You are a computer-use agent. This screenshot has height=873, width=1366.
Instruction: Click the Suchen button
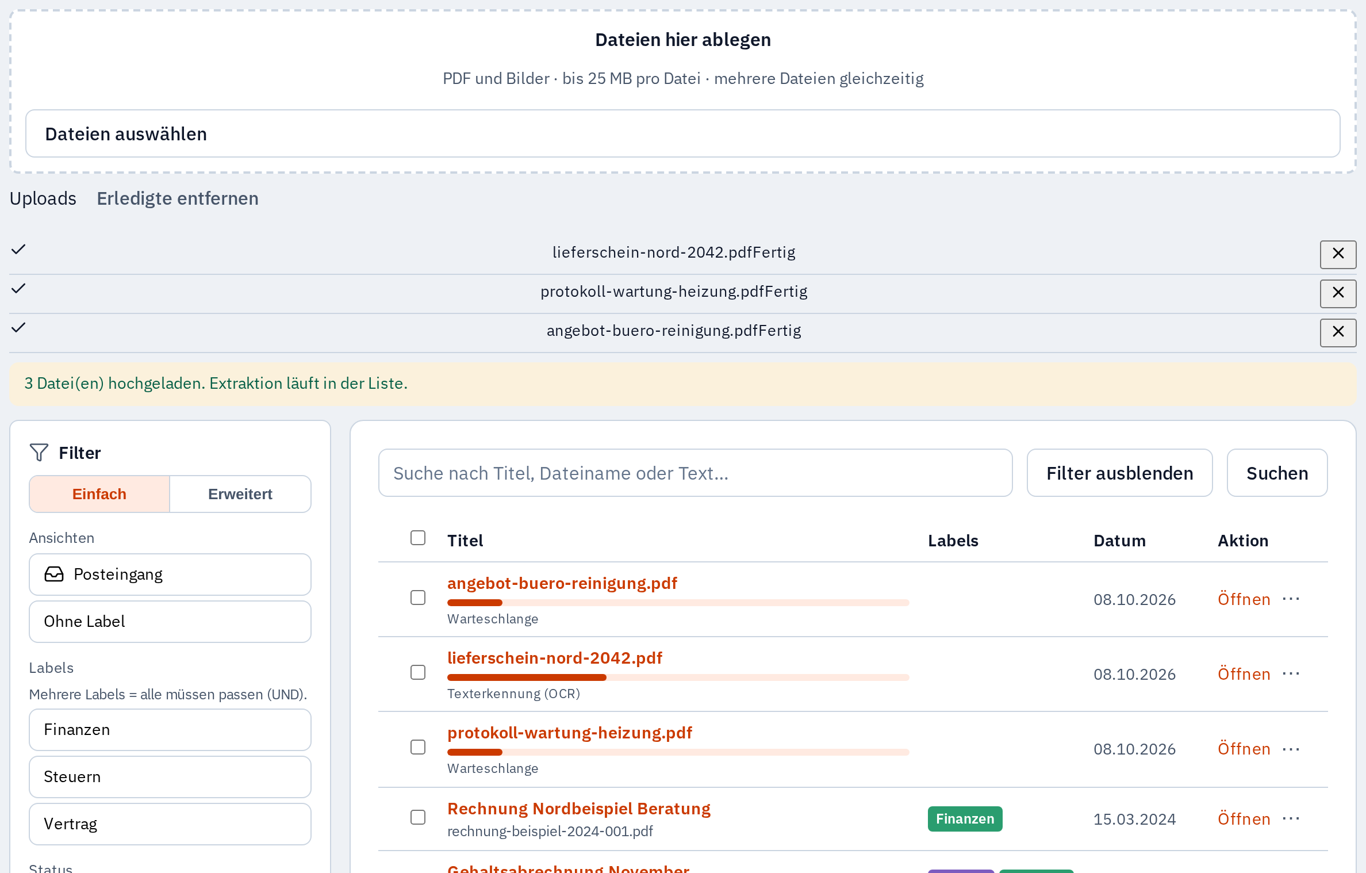(x=1277, y=473)
